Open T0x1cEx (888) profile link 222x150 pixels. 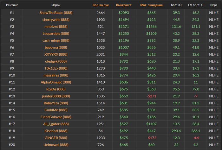click(x=56, y=68)
